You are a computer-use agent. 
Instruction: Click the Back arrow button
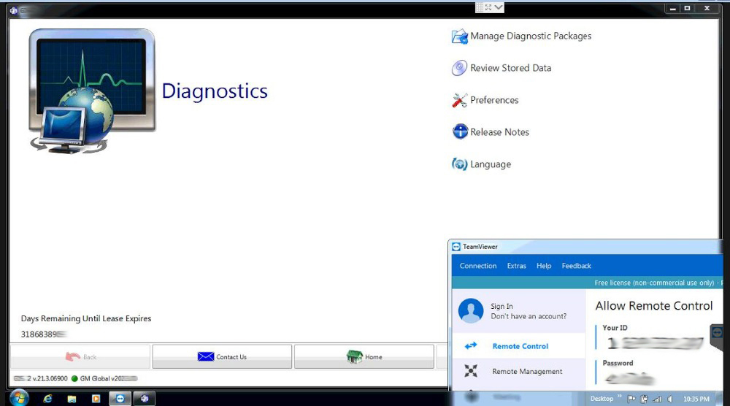pyautogui.click(x=80, y=356)
